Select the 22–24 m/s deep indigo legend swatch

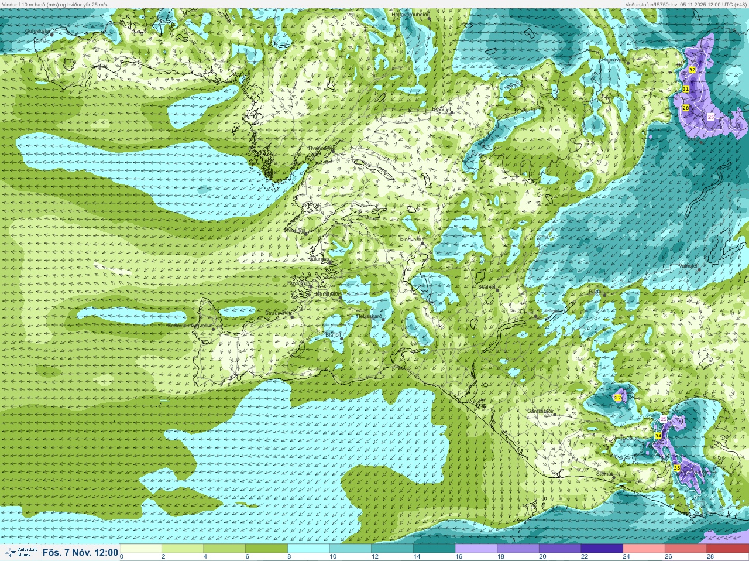pos(602,549)
